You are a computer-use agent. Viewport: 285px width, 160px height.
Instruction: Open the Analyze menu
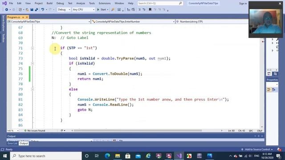point(81,3)
